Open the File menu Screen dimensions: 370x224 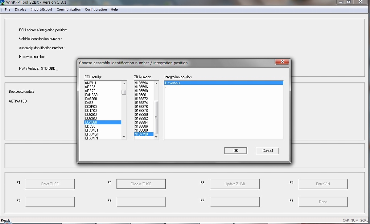[x=8, y=10]
